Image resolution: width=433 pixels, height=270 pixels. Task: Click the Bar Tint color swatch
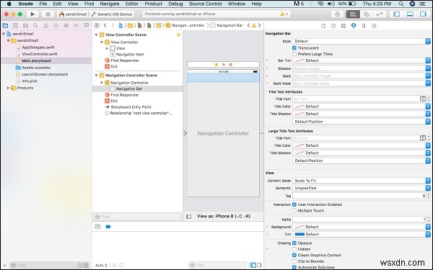[299, 60]
